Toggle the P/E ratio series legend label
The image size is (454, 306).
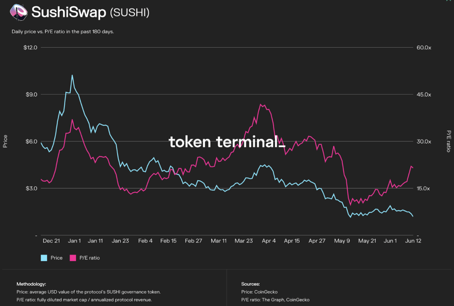(89, 258)
